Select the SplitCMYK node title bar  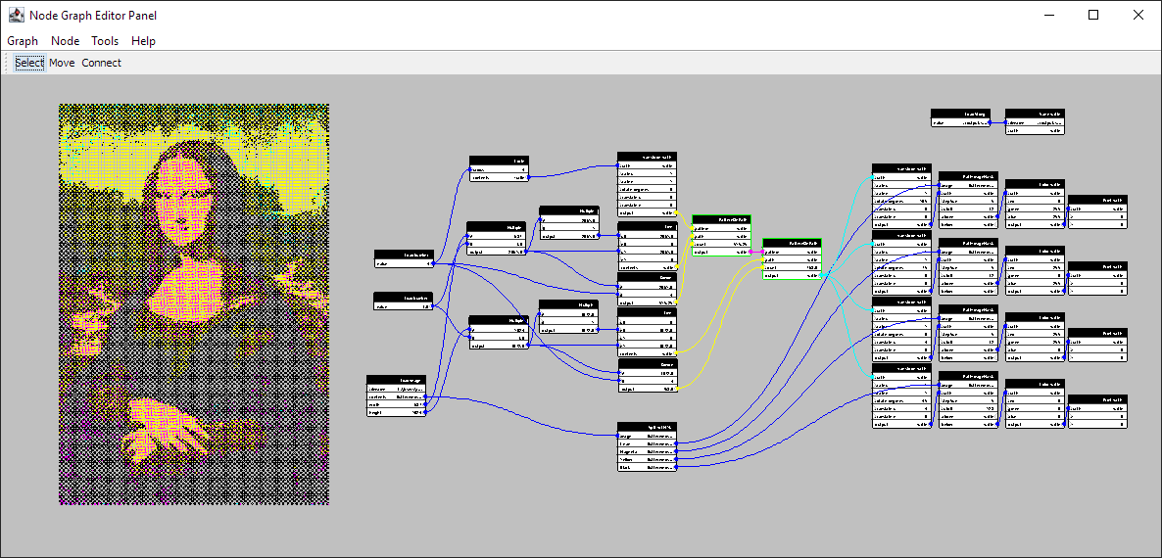coord(647,427)
